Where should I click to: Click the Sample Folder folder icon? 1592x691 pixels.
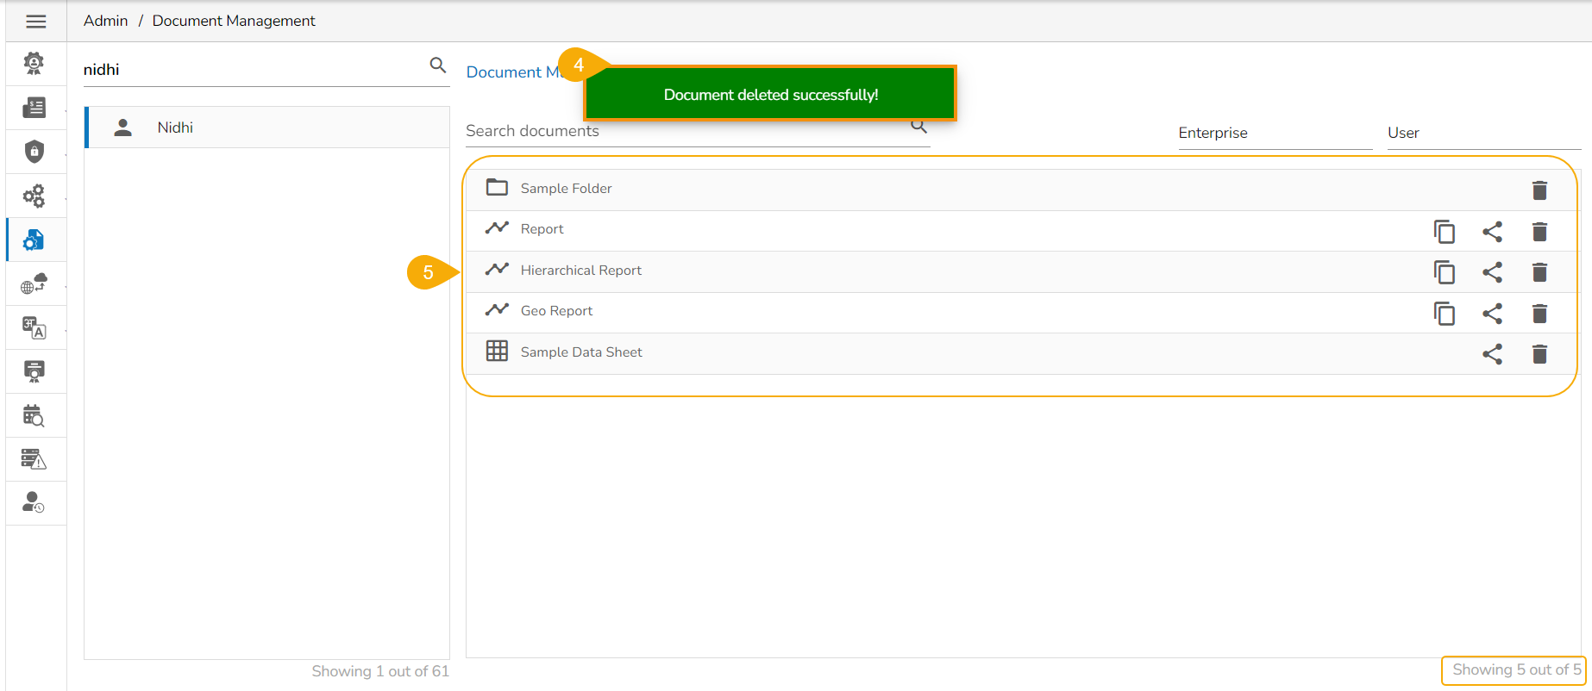click(497, 187)
